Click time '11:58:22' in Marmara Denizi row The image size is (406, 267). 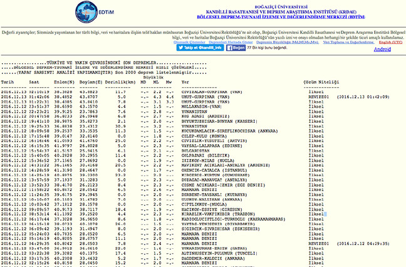coord(39,190)
